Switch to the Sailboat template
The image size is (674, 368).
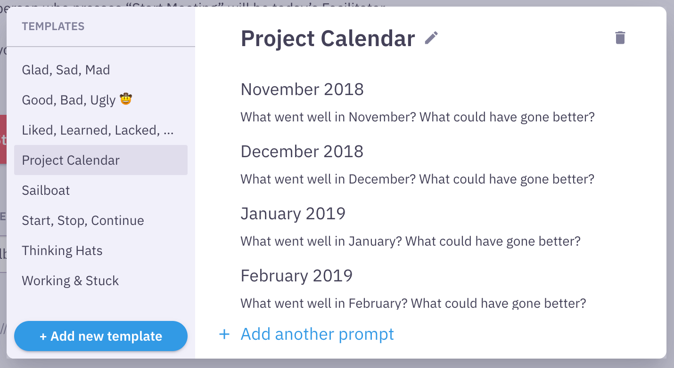point(46,191)
